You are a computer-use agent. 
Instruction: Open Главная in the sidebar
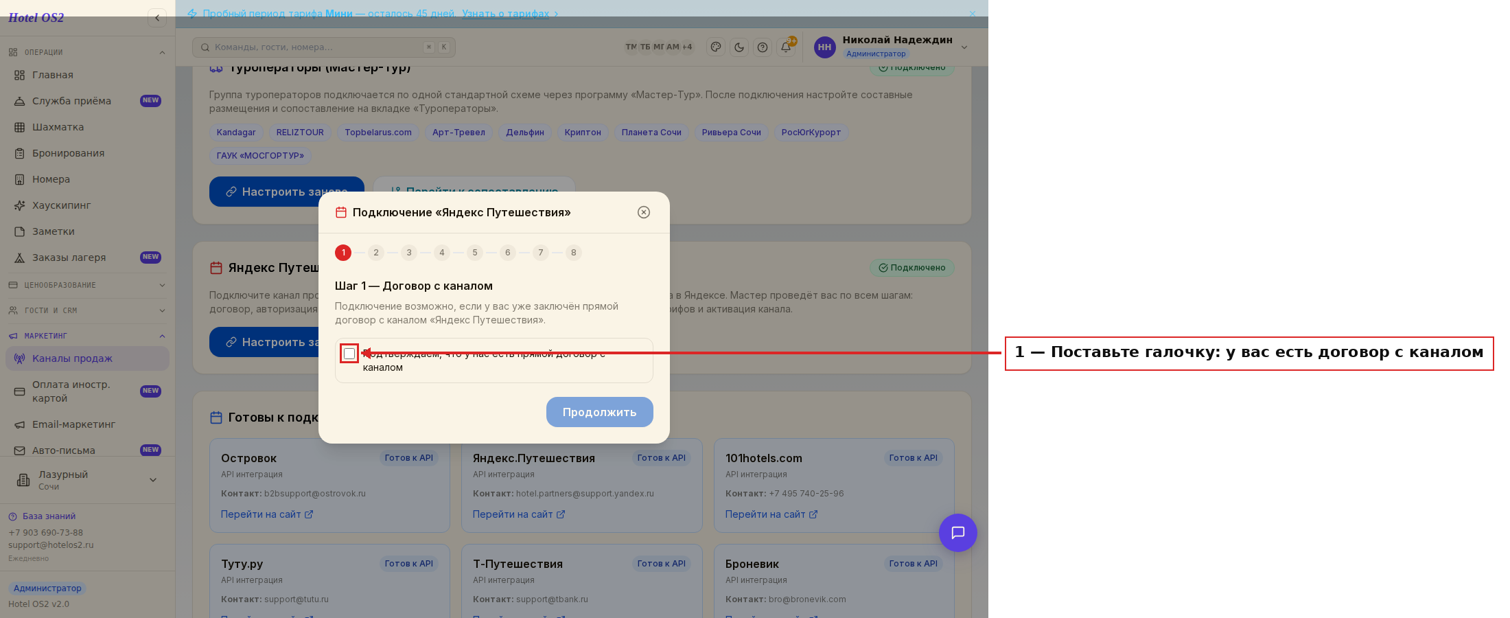(x=87, y=75)
